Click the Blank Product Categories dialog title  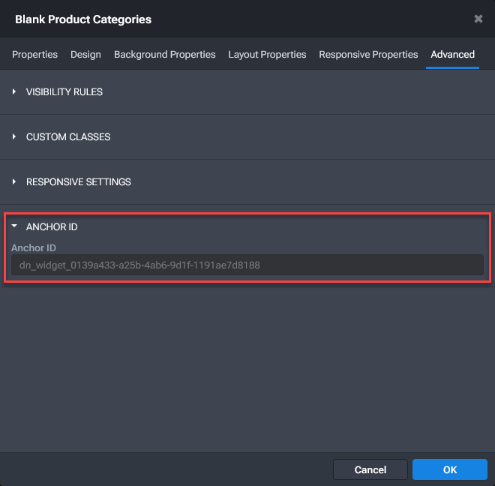click(x=83, y=19)
